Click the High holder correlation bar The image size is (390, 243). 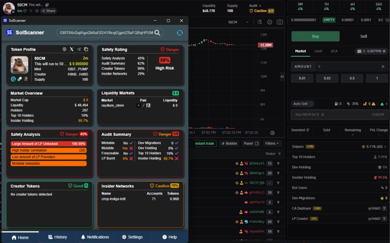49,150
